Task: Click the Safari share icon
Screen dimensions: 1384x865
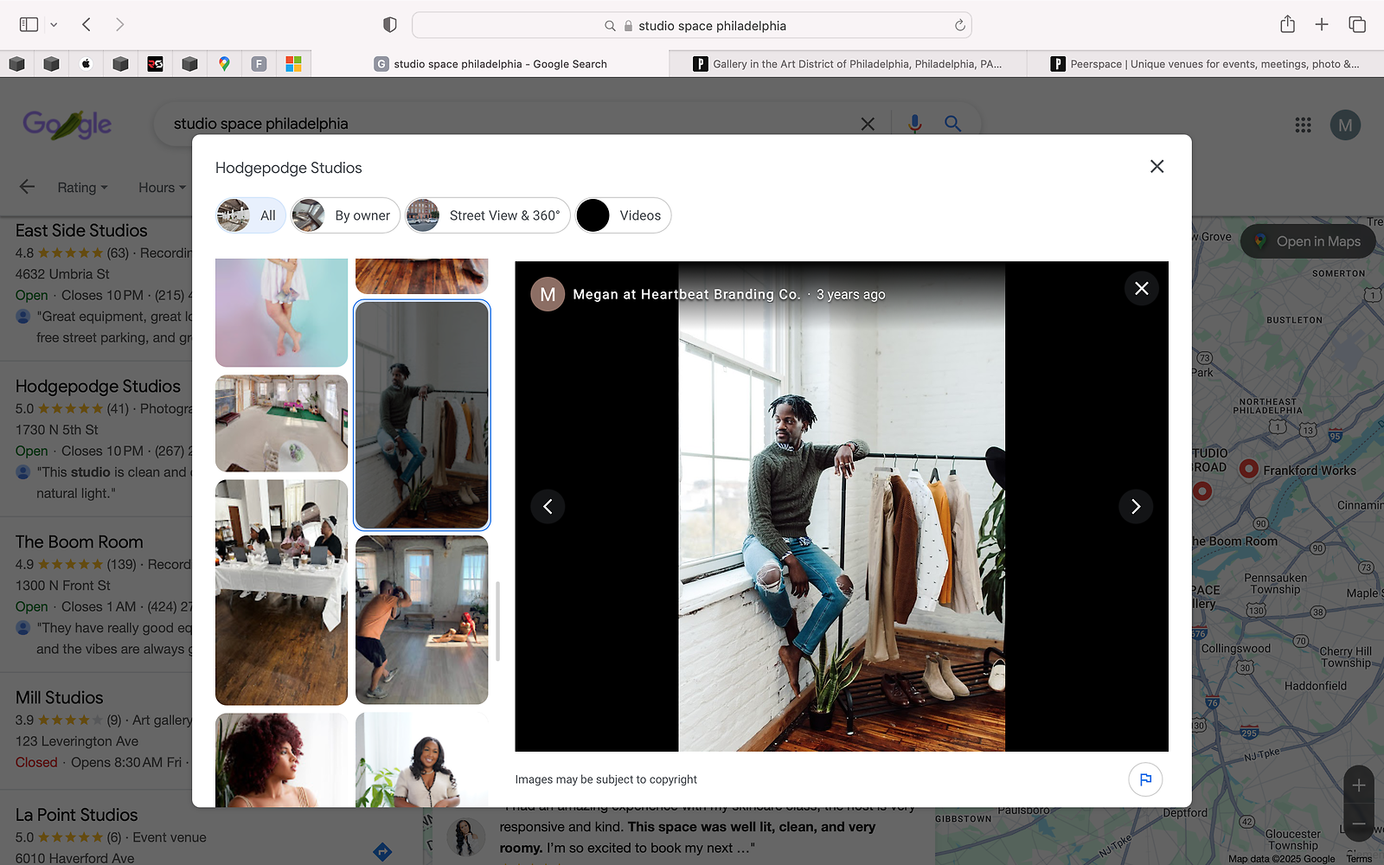Action: point(1287,25)
